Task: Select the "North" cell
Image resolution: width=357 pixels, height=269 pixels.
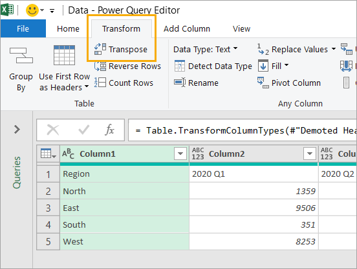Action: click(125, 191)
